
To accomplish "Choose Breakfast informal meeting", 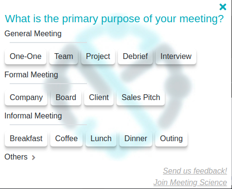I will tap(26, 139).
